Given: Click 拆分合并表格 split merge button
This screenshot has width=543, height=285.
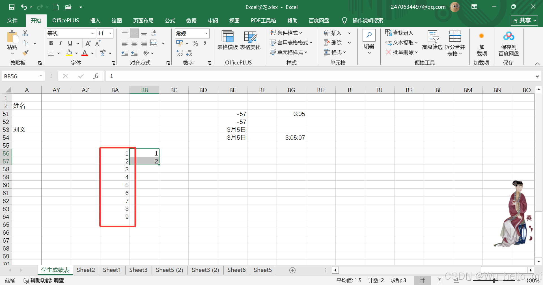Looking at the screenshot, I should [x=455, y=43].
